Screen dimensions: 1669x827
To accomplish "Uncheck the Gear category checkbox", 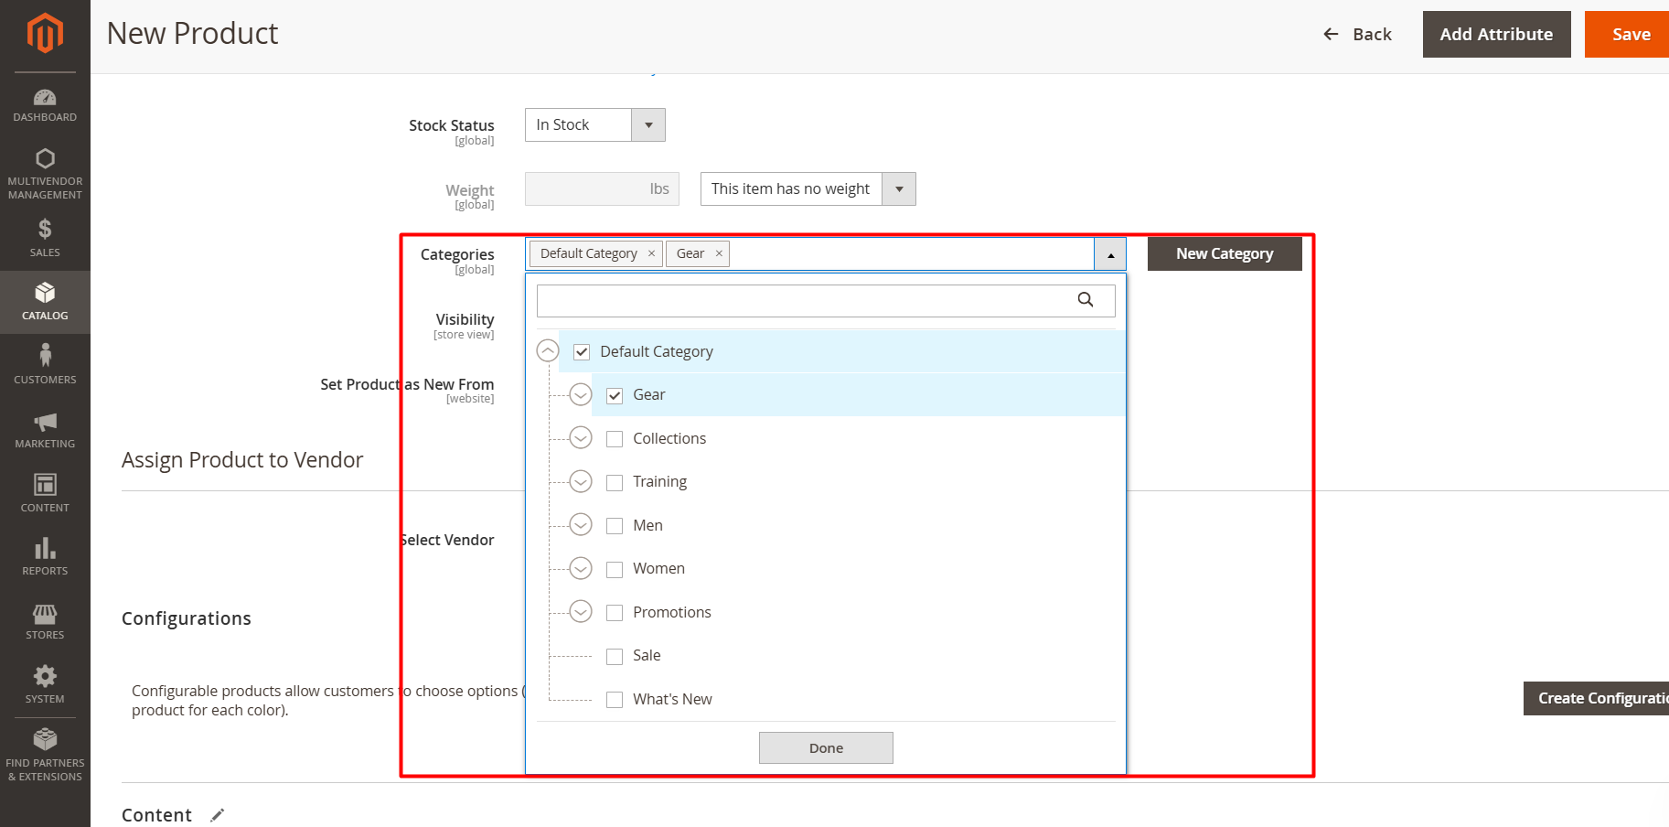I will coord(615,395).
